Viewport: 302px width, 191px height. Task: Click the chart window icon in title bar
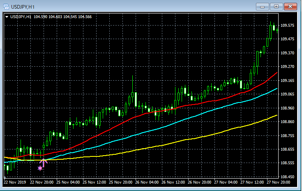pyautogui.click(x=6, y=7)
